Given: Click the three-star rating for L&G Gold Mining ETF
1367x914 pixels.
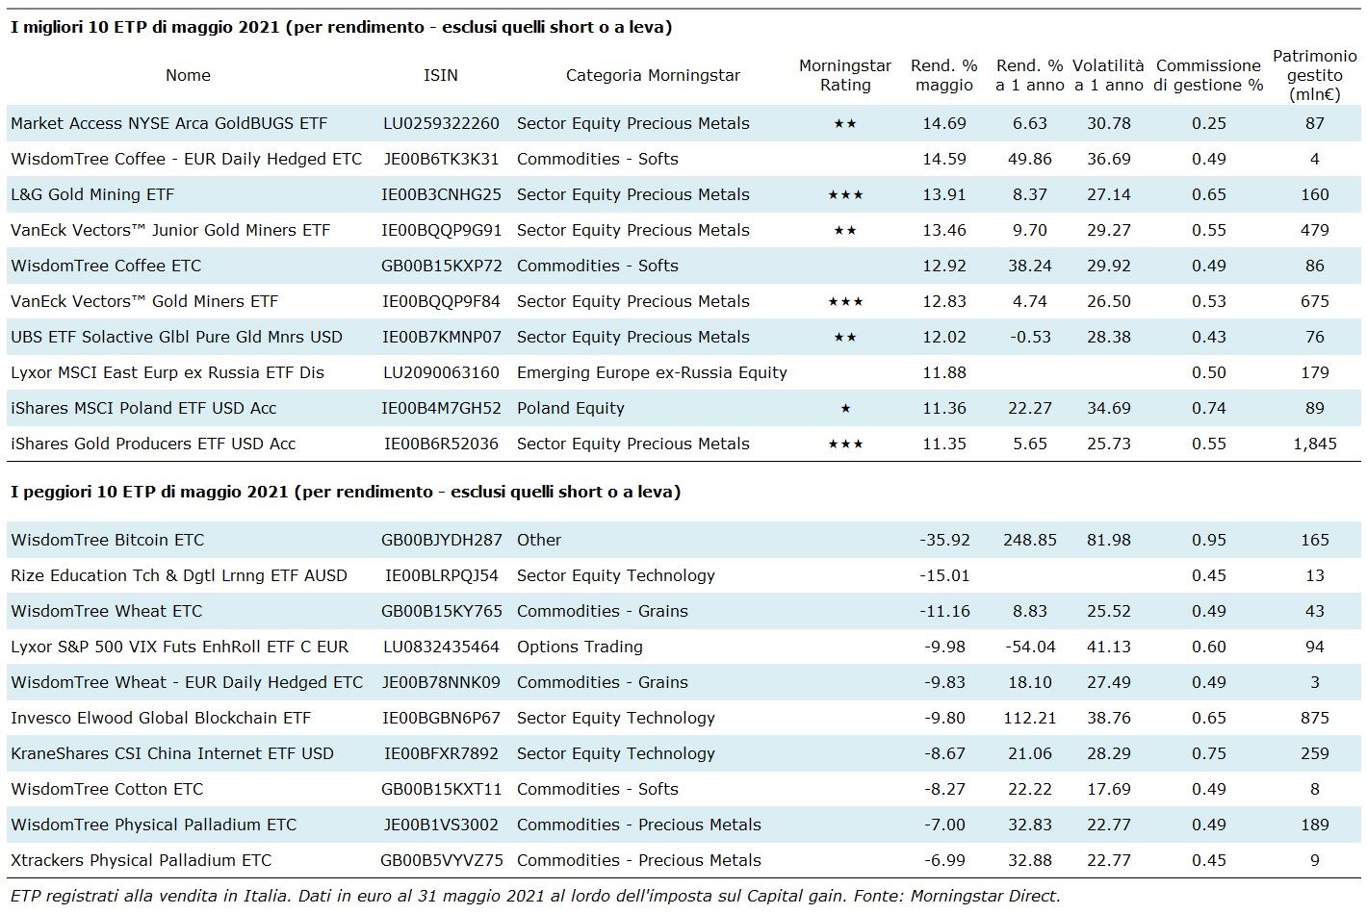Looking at the screenshot, I should click(x=844, y=195).
